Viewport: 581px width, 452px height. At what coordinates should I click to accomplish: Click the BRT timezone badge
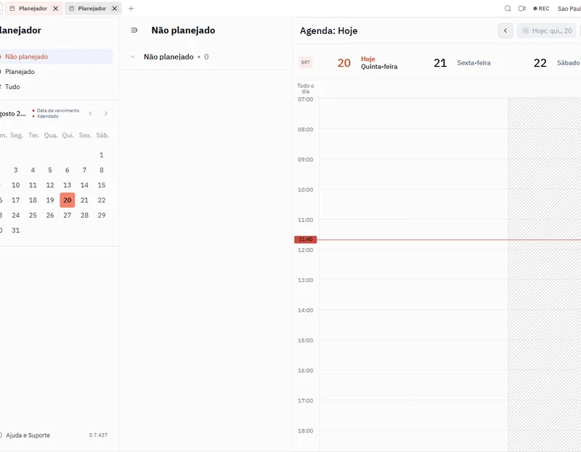tap(305, 62)
